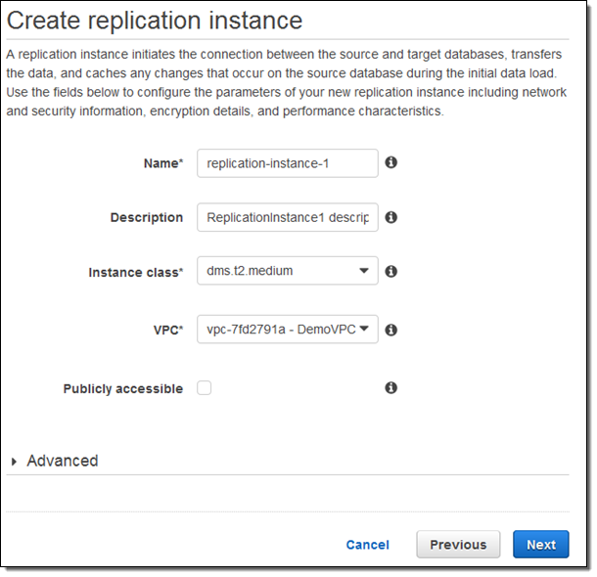Go back with the Previous button
Viewport: 597px width, 577px height.
[457, 545]
